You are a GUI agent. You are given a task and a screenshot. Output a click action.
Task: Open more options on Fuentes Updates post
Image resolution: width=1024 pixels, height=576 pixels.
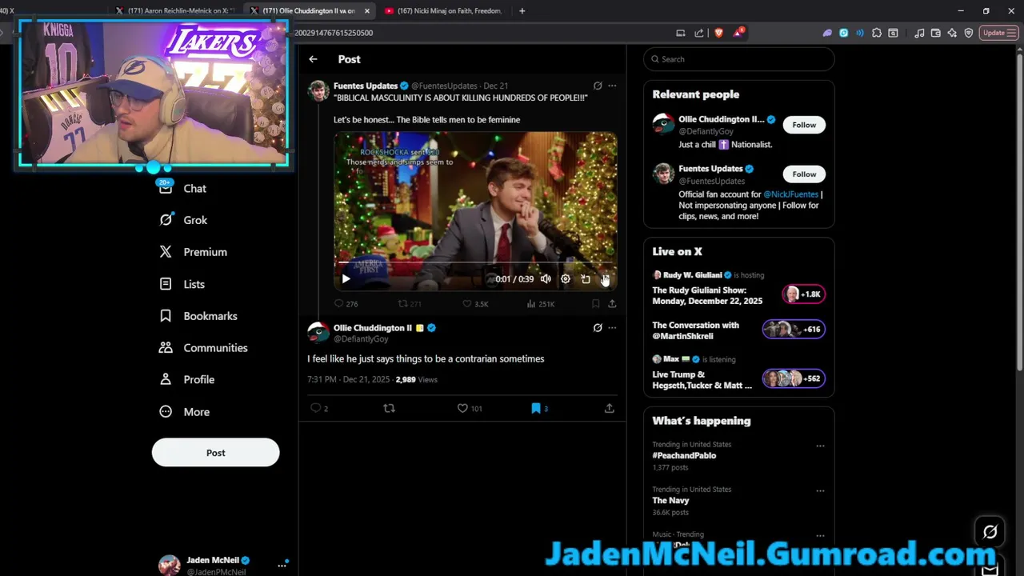612,86
